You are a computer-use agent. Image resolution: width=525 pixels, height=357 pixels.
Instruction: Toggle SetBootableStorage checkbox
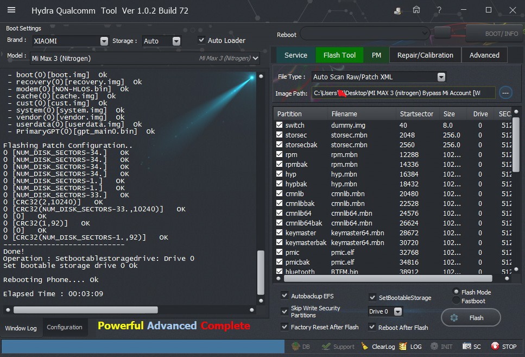click(x=372, y=297)
